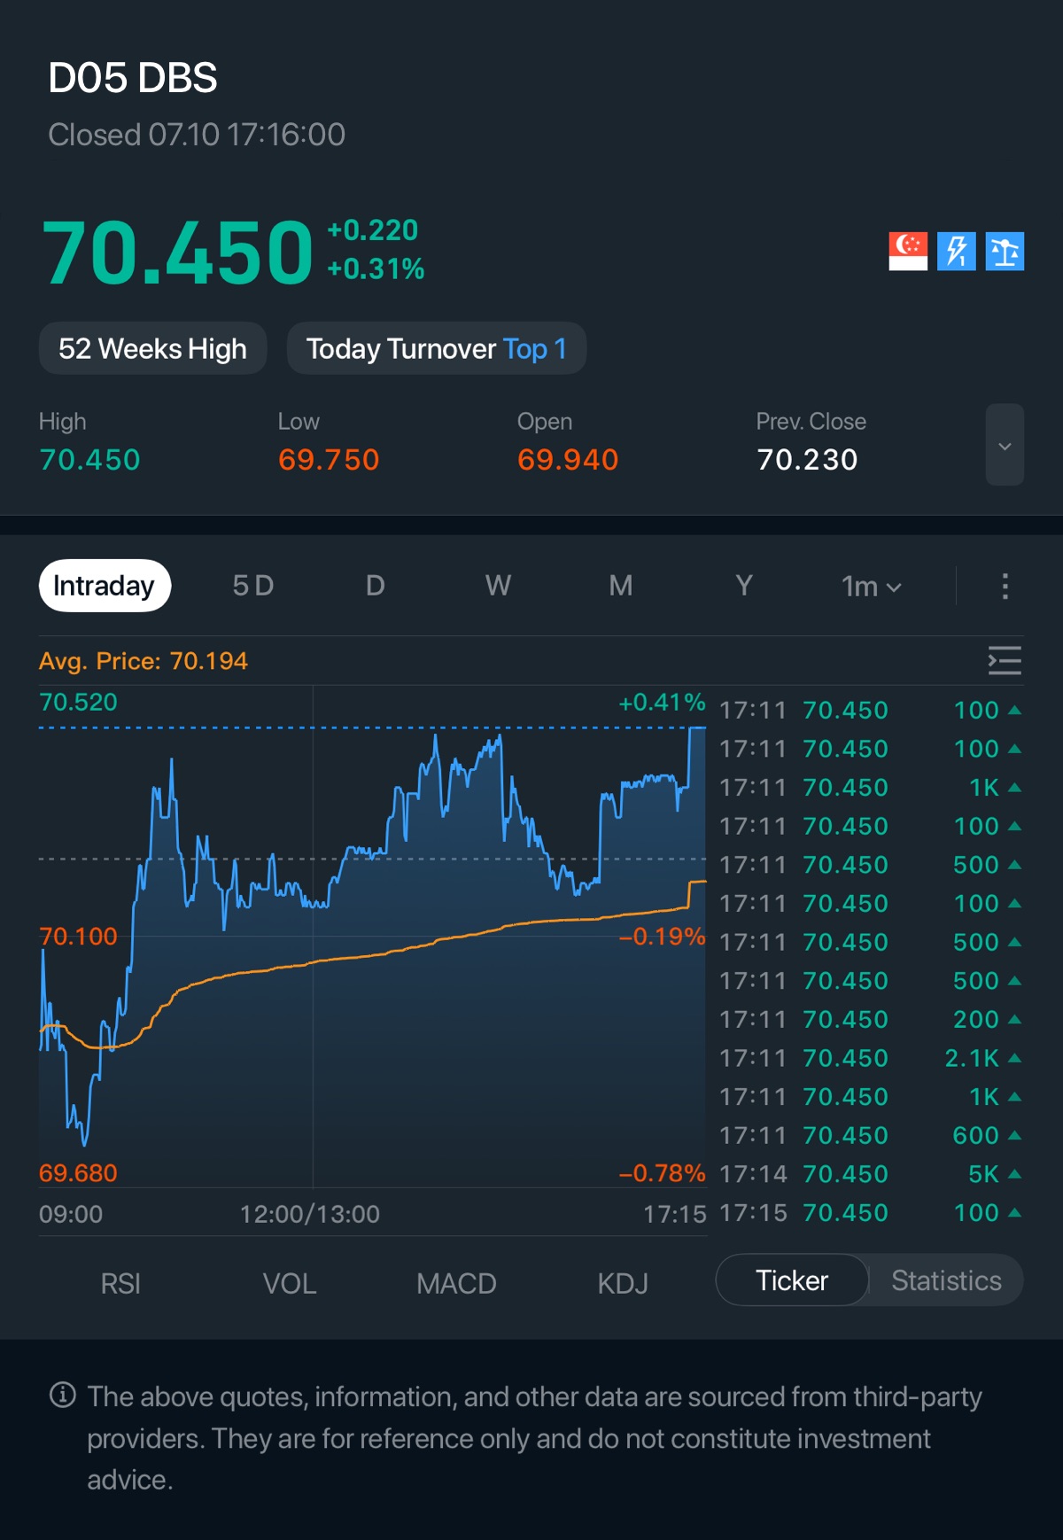
Task: Tap the blue balance scale icon
Action: [1005, 251]
